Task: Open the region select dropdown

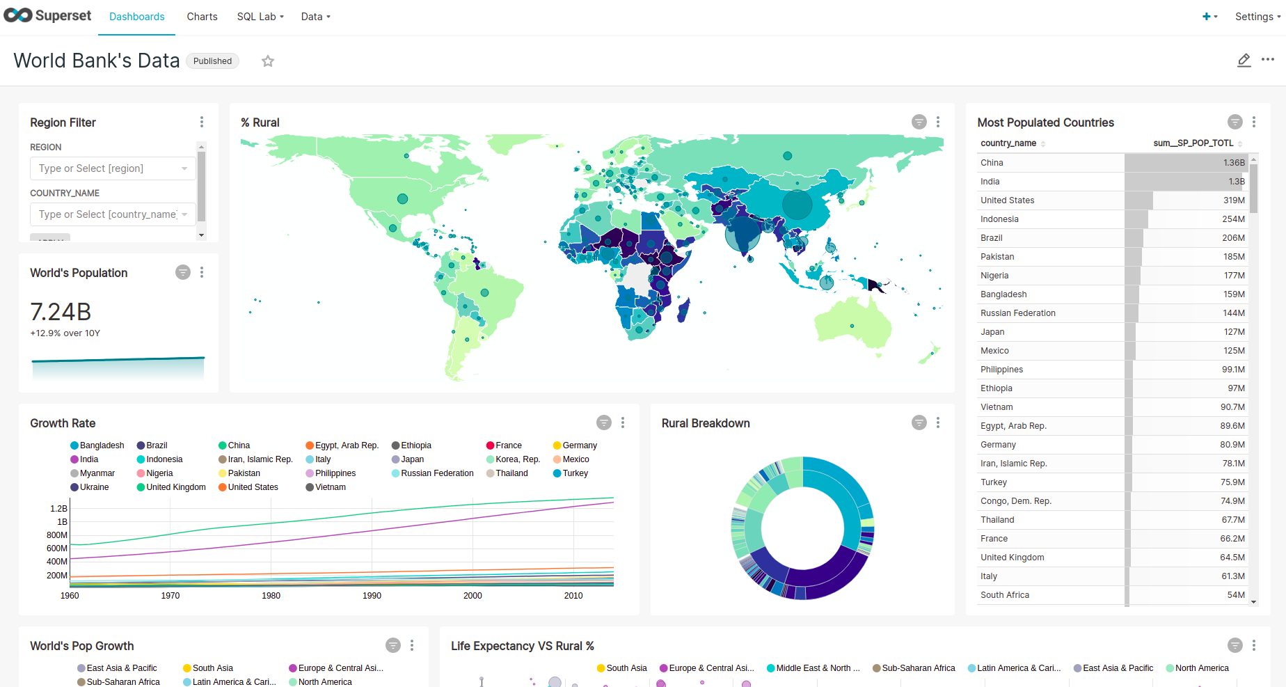Action: [113, 168]
